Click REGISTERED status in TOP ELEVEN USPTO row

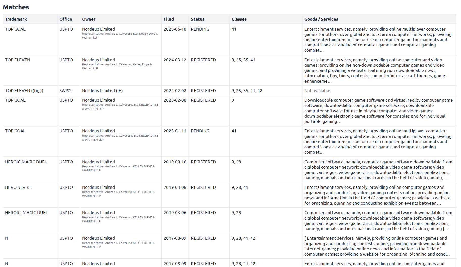pyautogui.click(x=203, y=60)
